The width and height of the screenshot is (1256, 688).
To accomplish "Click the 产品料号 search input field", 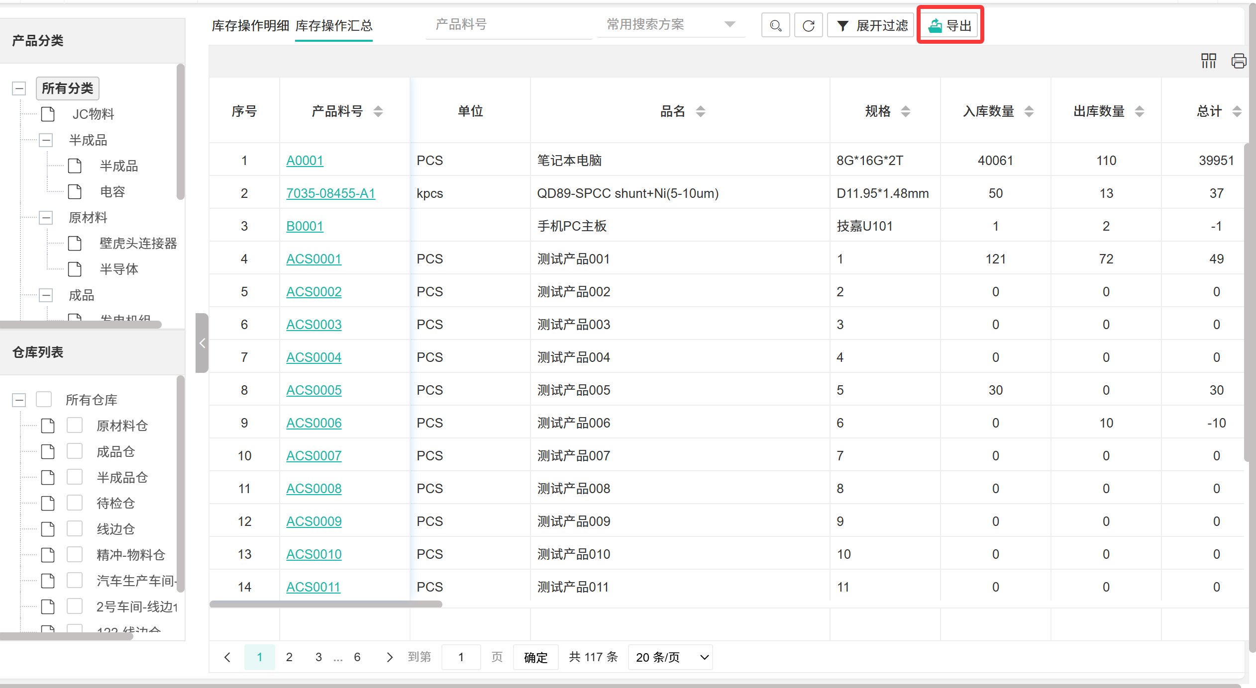I will point(508,24).
